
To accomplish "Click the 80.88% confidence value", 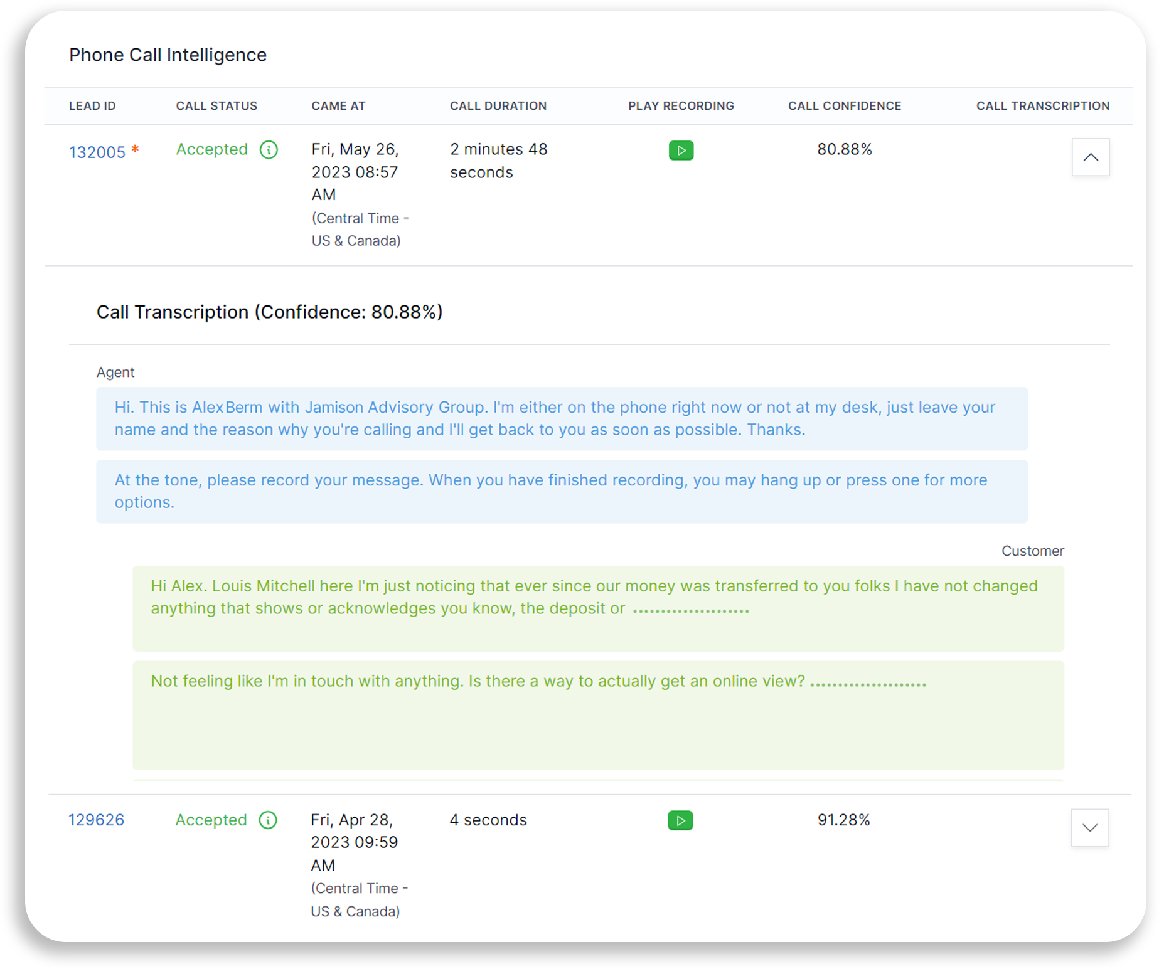I will pyautogui.click(x=845, y=149).
